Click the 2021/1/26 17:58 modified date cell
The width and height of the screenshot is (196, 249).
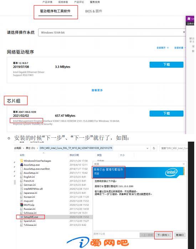78,161
